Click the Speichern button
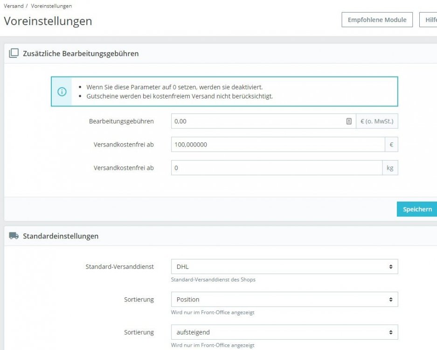437x350 pixels. [416, 209]
